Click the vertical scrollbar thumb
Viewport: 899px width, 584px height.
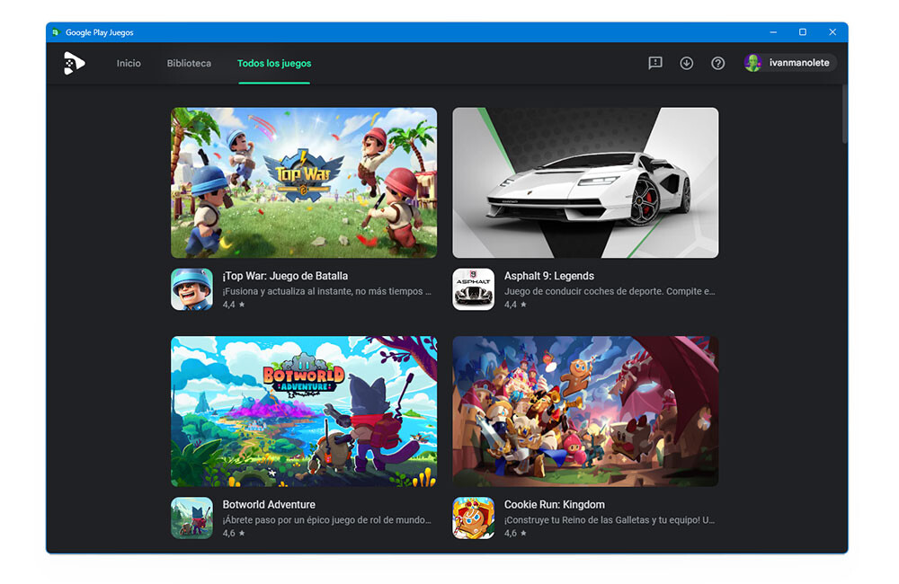844,113
